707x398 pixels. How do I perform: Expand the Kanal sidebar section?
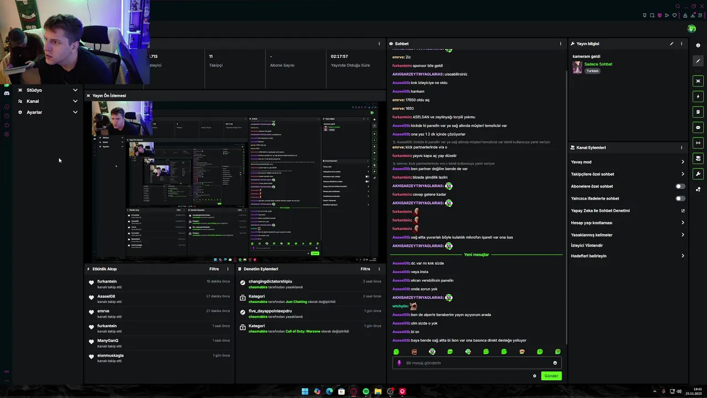point(48,101)
